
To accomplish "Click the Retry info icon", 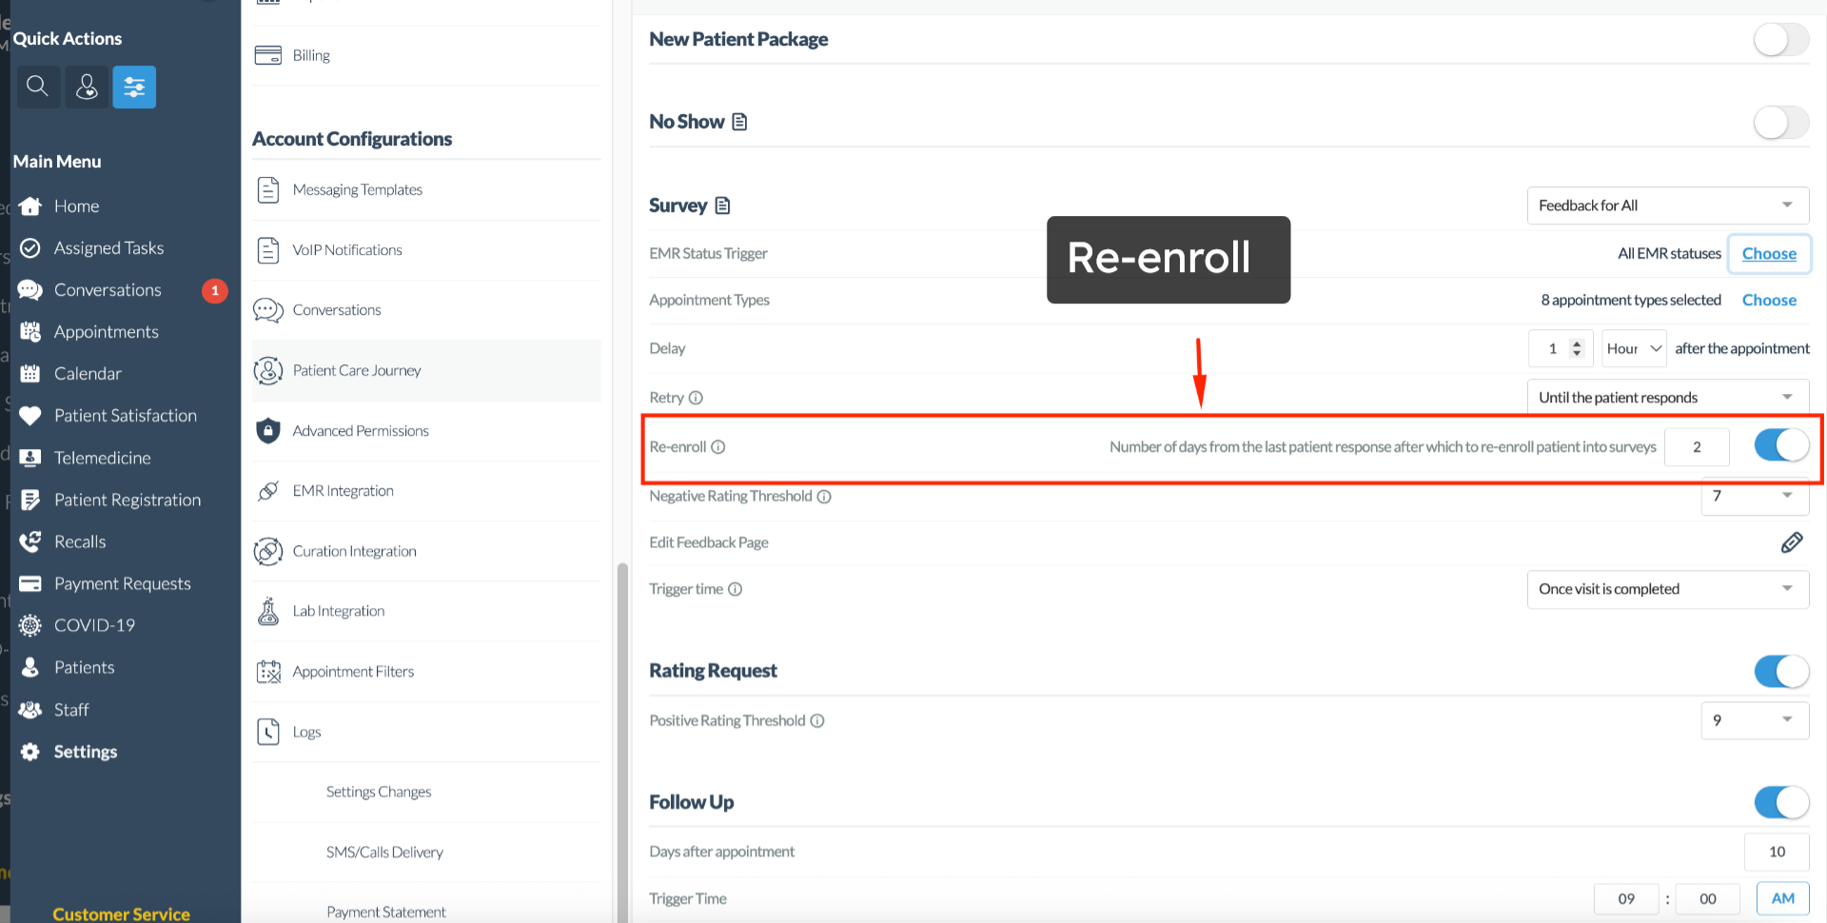I will (x=696, y=398).
